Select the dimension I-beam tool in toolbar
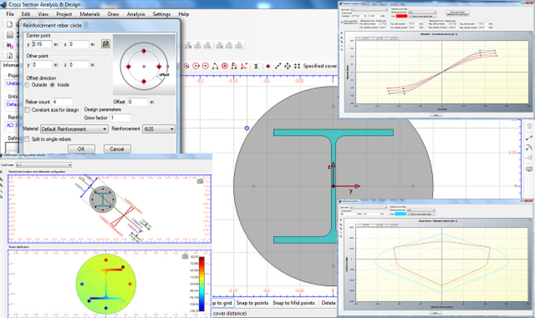The image size is (535, 318). (x=255, y=66)
